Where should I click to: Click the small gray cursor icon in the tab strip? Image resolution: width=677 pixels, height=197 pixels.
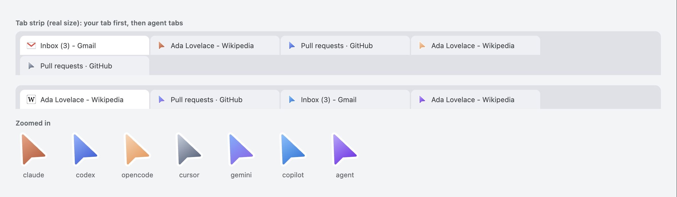(31, 66)
